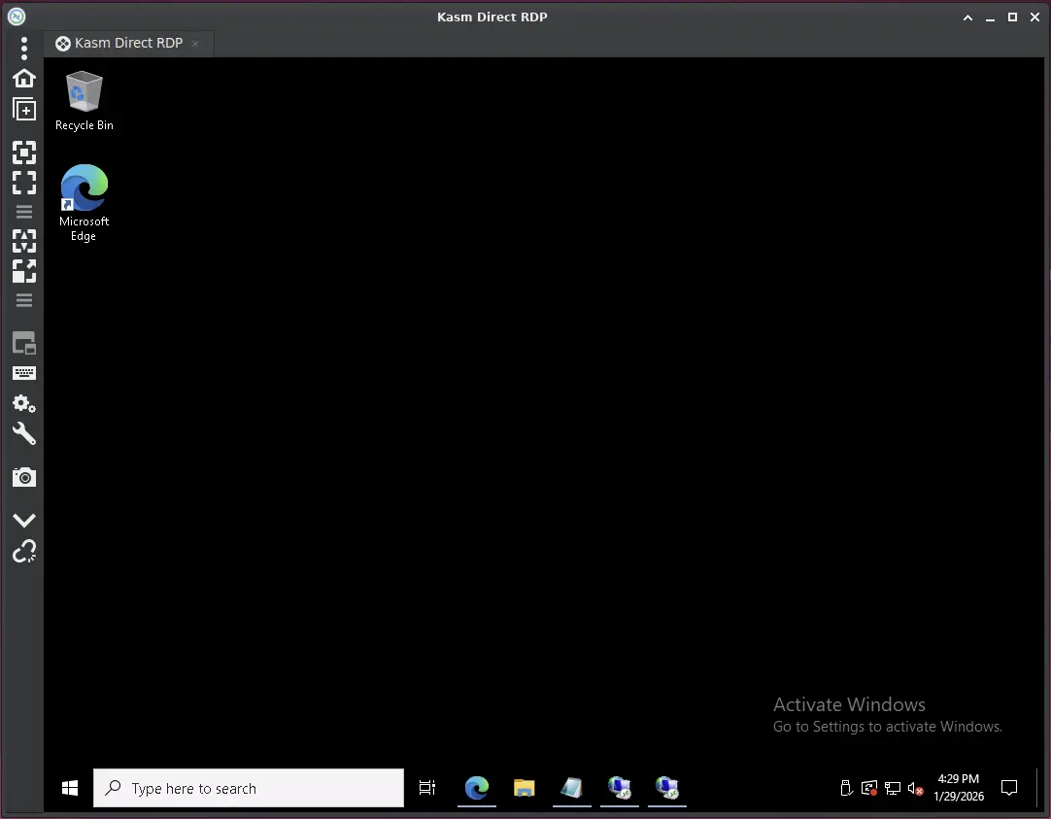
Task: Open the tools wrench menu
Action: click(x=24, y=433)
